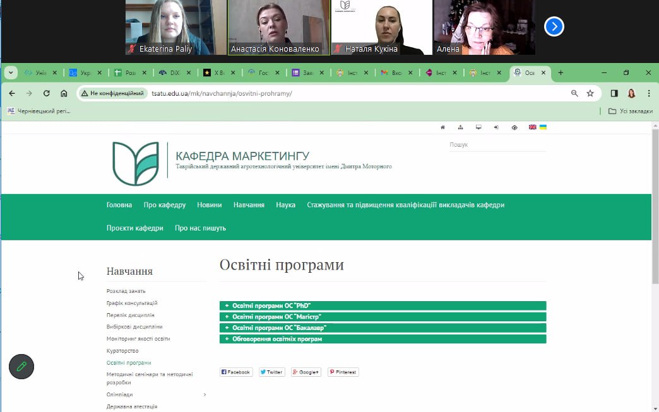This screenshot has width=659, height=412.
Task: Open 'Про кафедру' menu item
Action: tap(164, 205)
